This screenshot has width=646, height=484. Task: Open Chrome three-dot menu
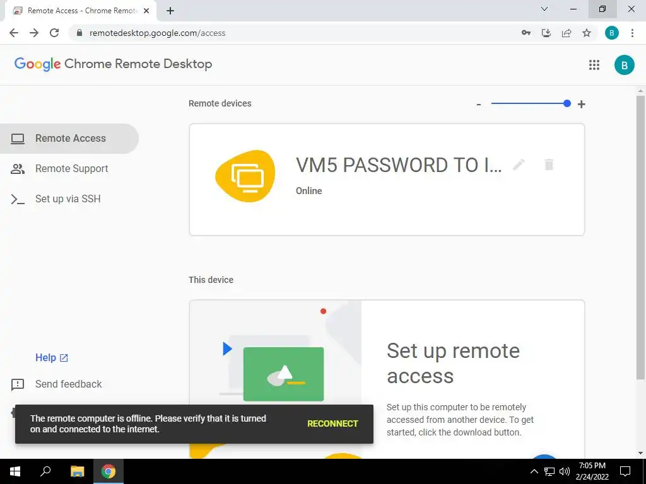pos(632,33)
